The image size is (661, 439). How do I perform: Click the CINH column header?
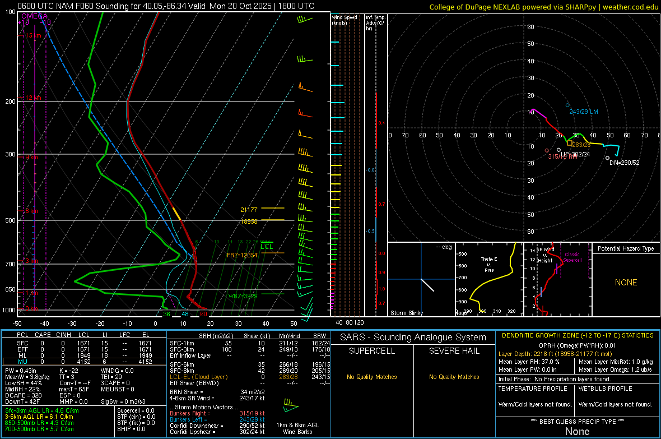point(63,335)
